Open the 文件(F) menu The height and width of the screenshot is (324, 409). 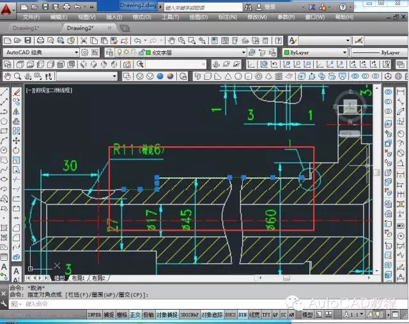coord(31,17)
